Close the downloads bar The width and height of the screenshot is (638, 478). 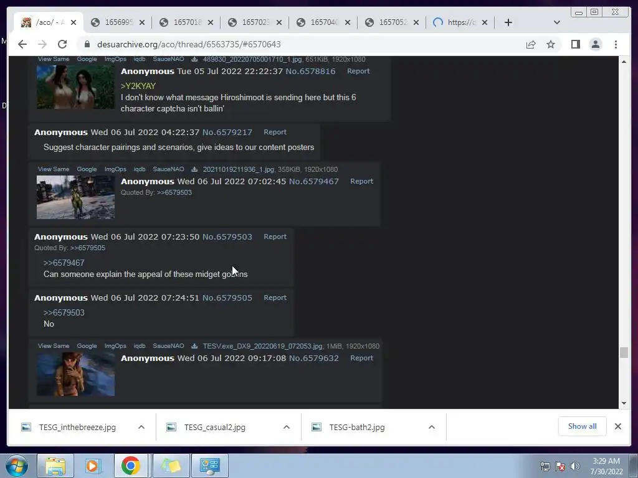pyautogui.click(x=617, y=426)
